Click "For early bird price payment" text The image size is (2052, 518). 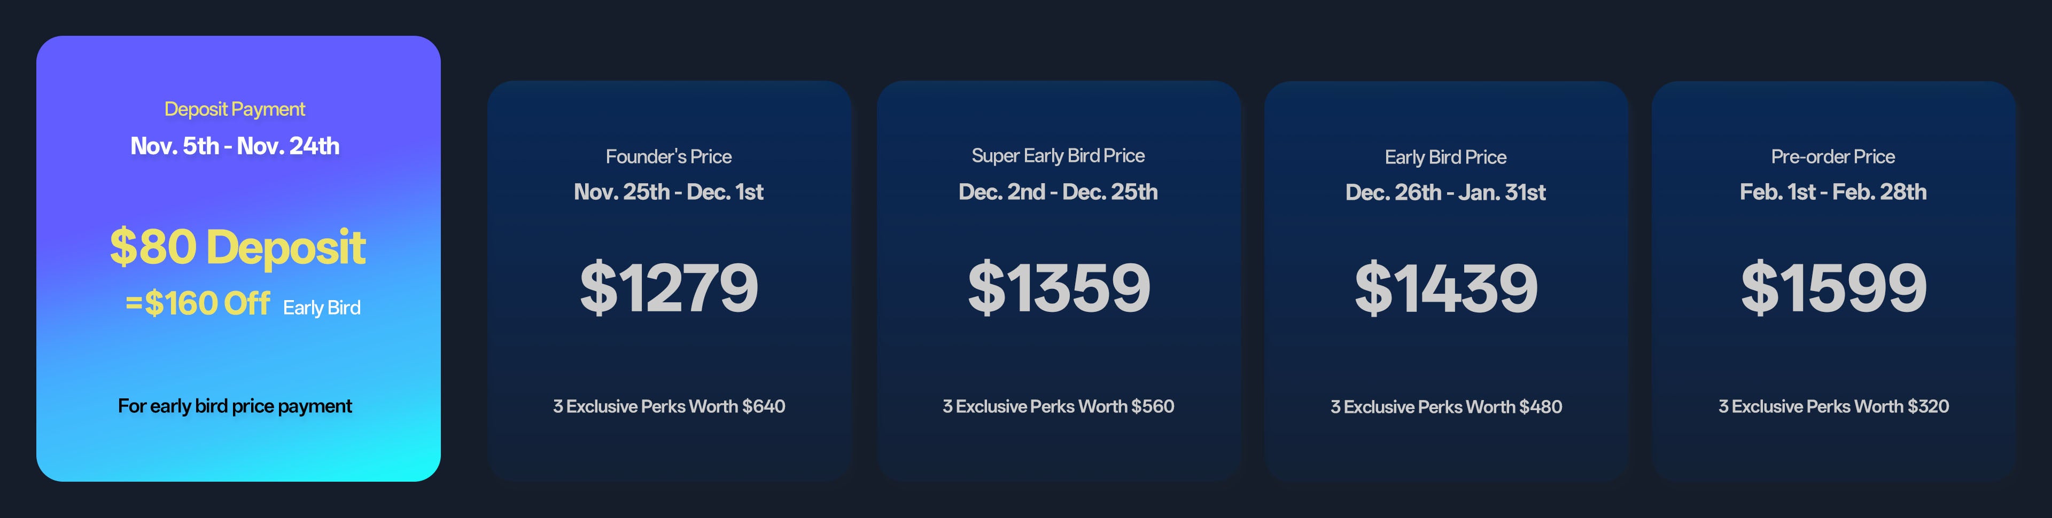click(234, 406)
